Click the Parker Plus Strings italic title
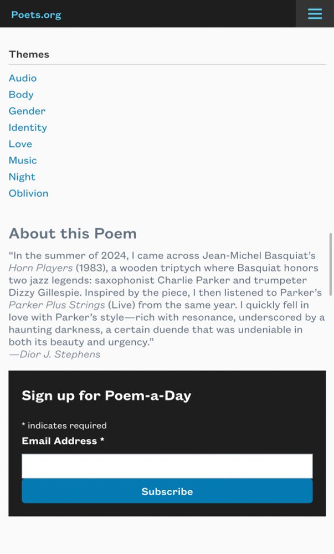The width and height of the screenshot is (334, 554). (x=57, y=305)
